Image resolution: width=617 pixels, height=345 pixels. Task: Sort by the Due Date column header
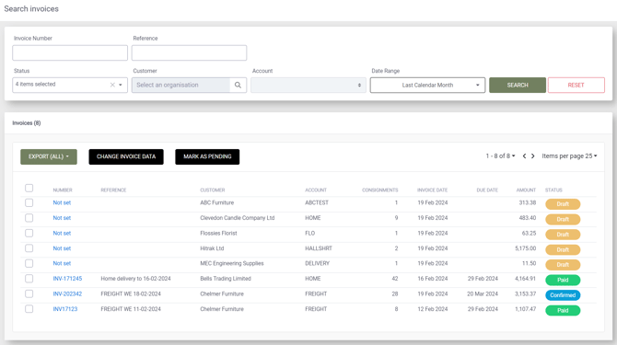(487, 190)
